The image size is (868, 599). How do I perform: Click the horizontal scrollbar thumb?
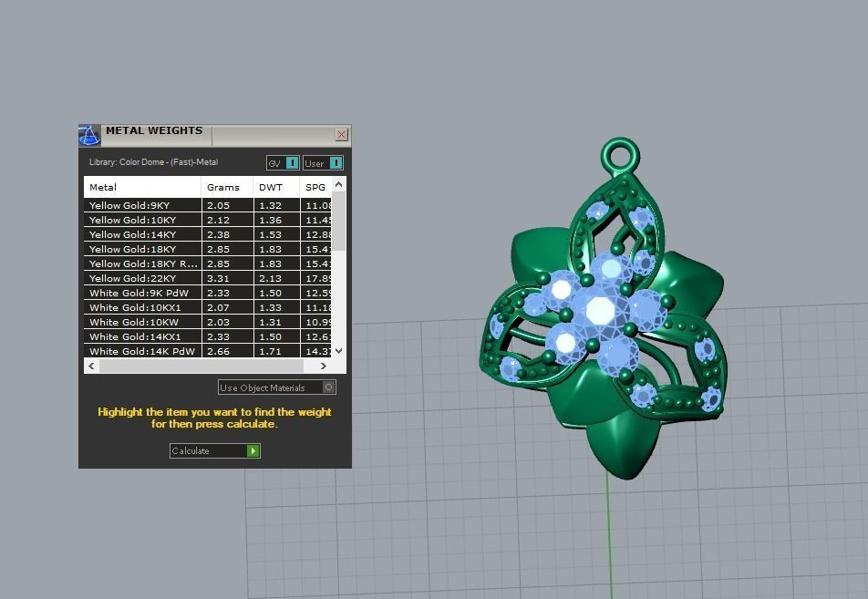[201, 366]
